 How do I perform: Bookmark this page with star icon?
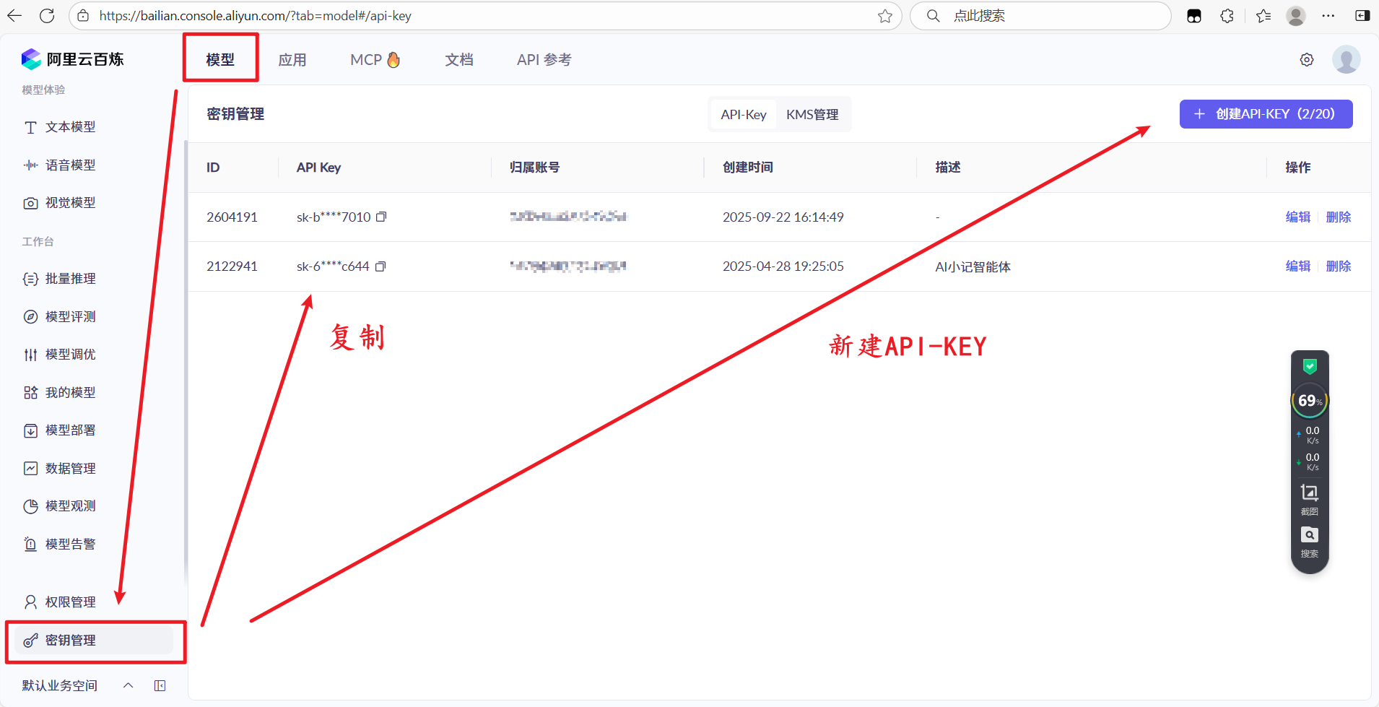tap(885, 16)
